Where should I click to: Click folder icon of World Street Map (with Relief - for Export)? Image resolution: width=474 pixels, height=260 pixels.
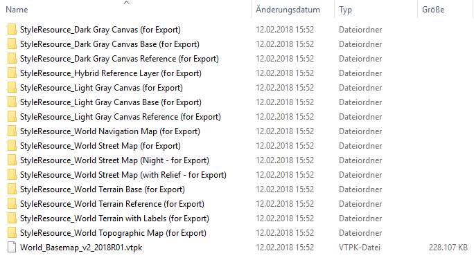point(12,175)
